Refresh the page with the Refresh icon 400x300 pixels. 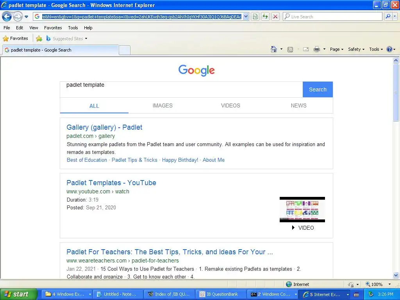[x=265, y=16]
